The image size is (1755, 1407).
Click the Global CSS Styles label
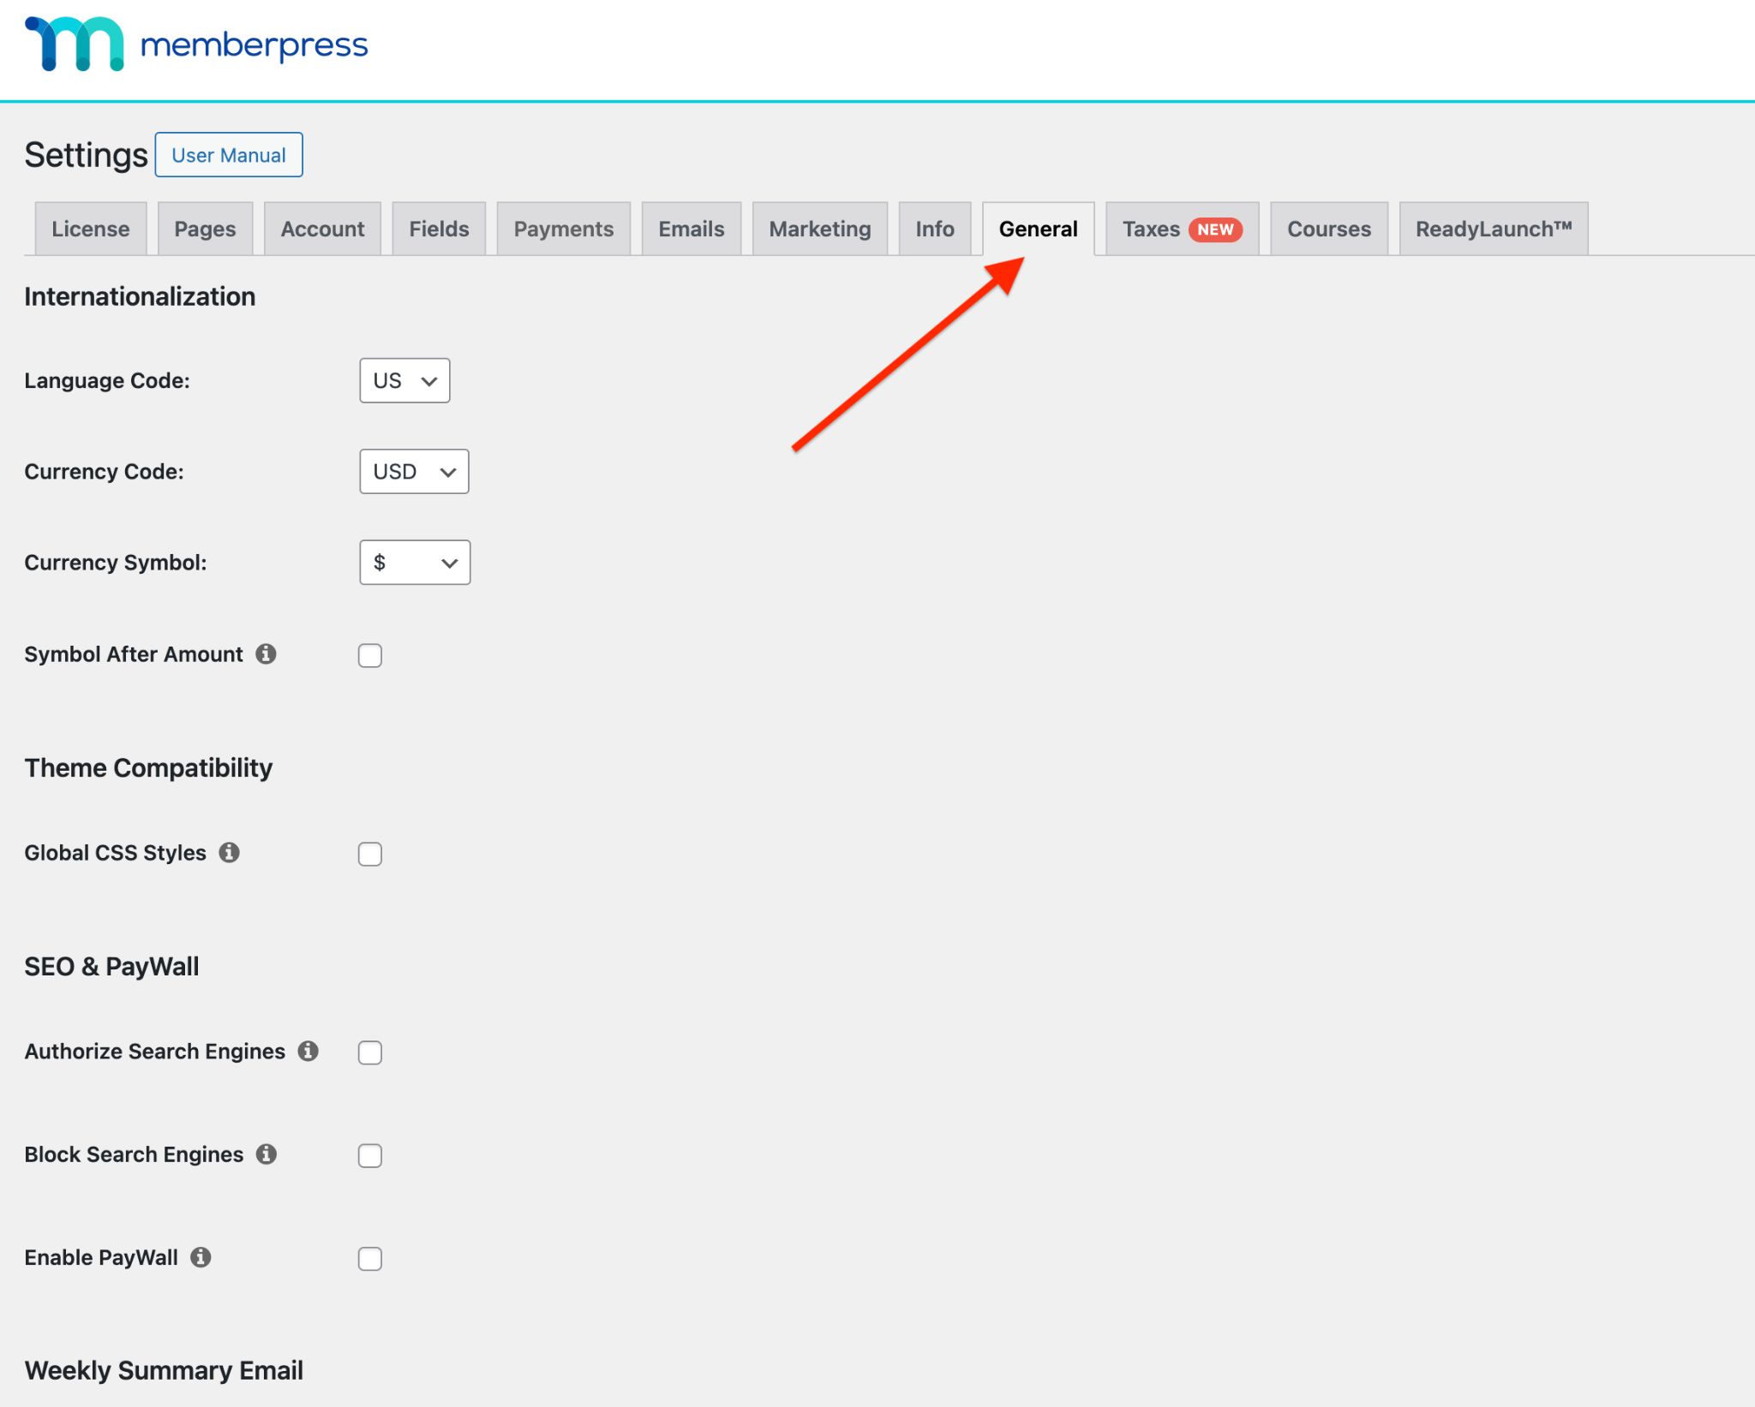pyautogui.click(x=115, y=853)
